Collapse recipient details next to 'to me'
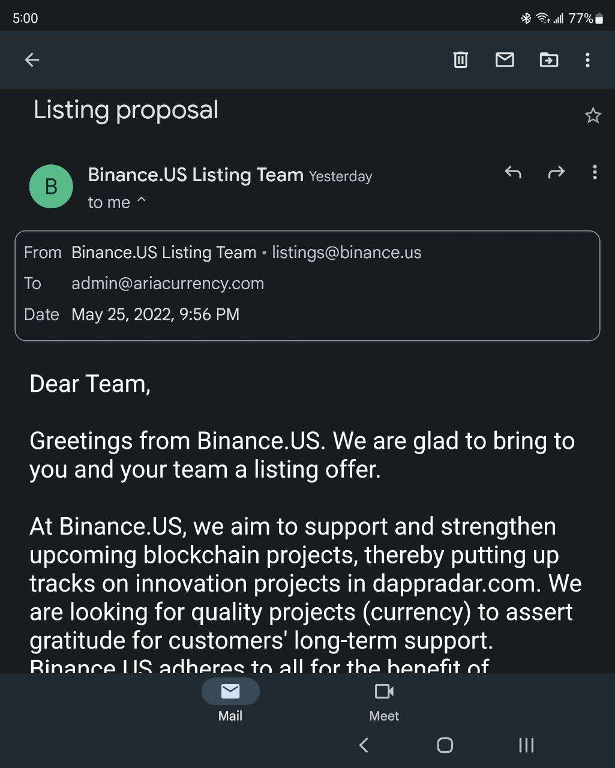 pyautogui.click(x=142, y=201)
